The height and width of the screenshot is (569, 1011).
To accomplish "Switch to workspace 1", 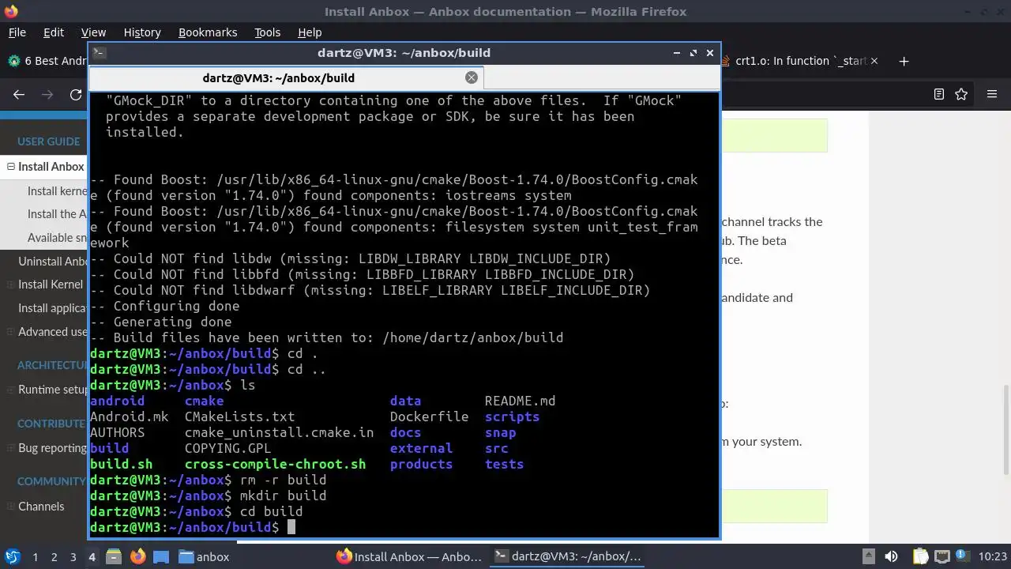I will 36,557.
